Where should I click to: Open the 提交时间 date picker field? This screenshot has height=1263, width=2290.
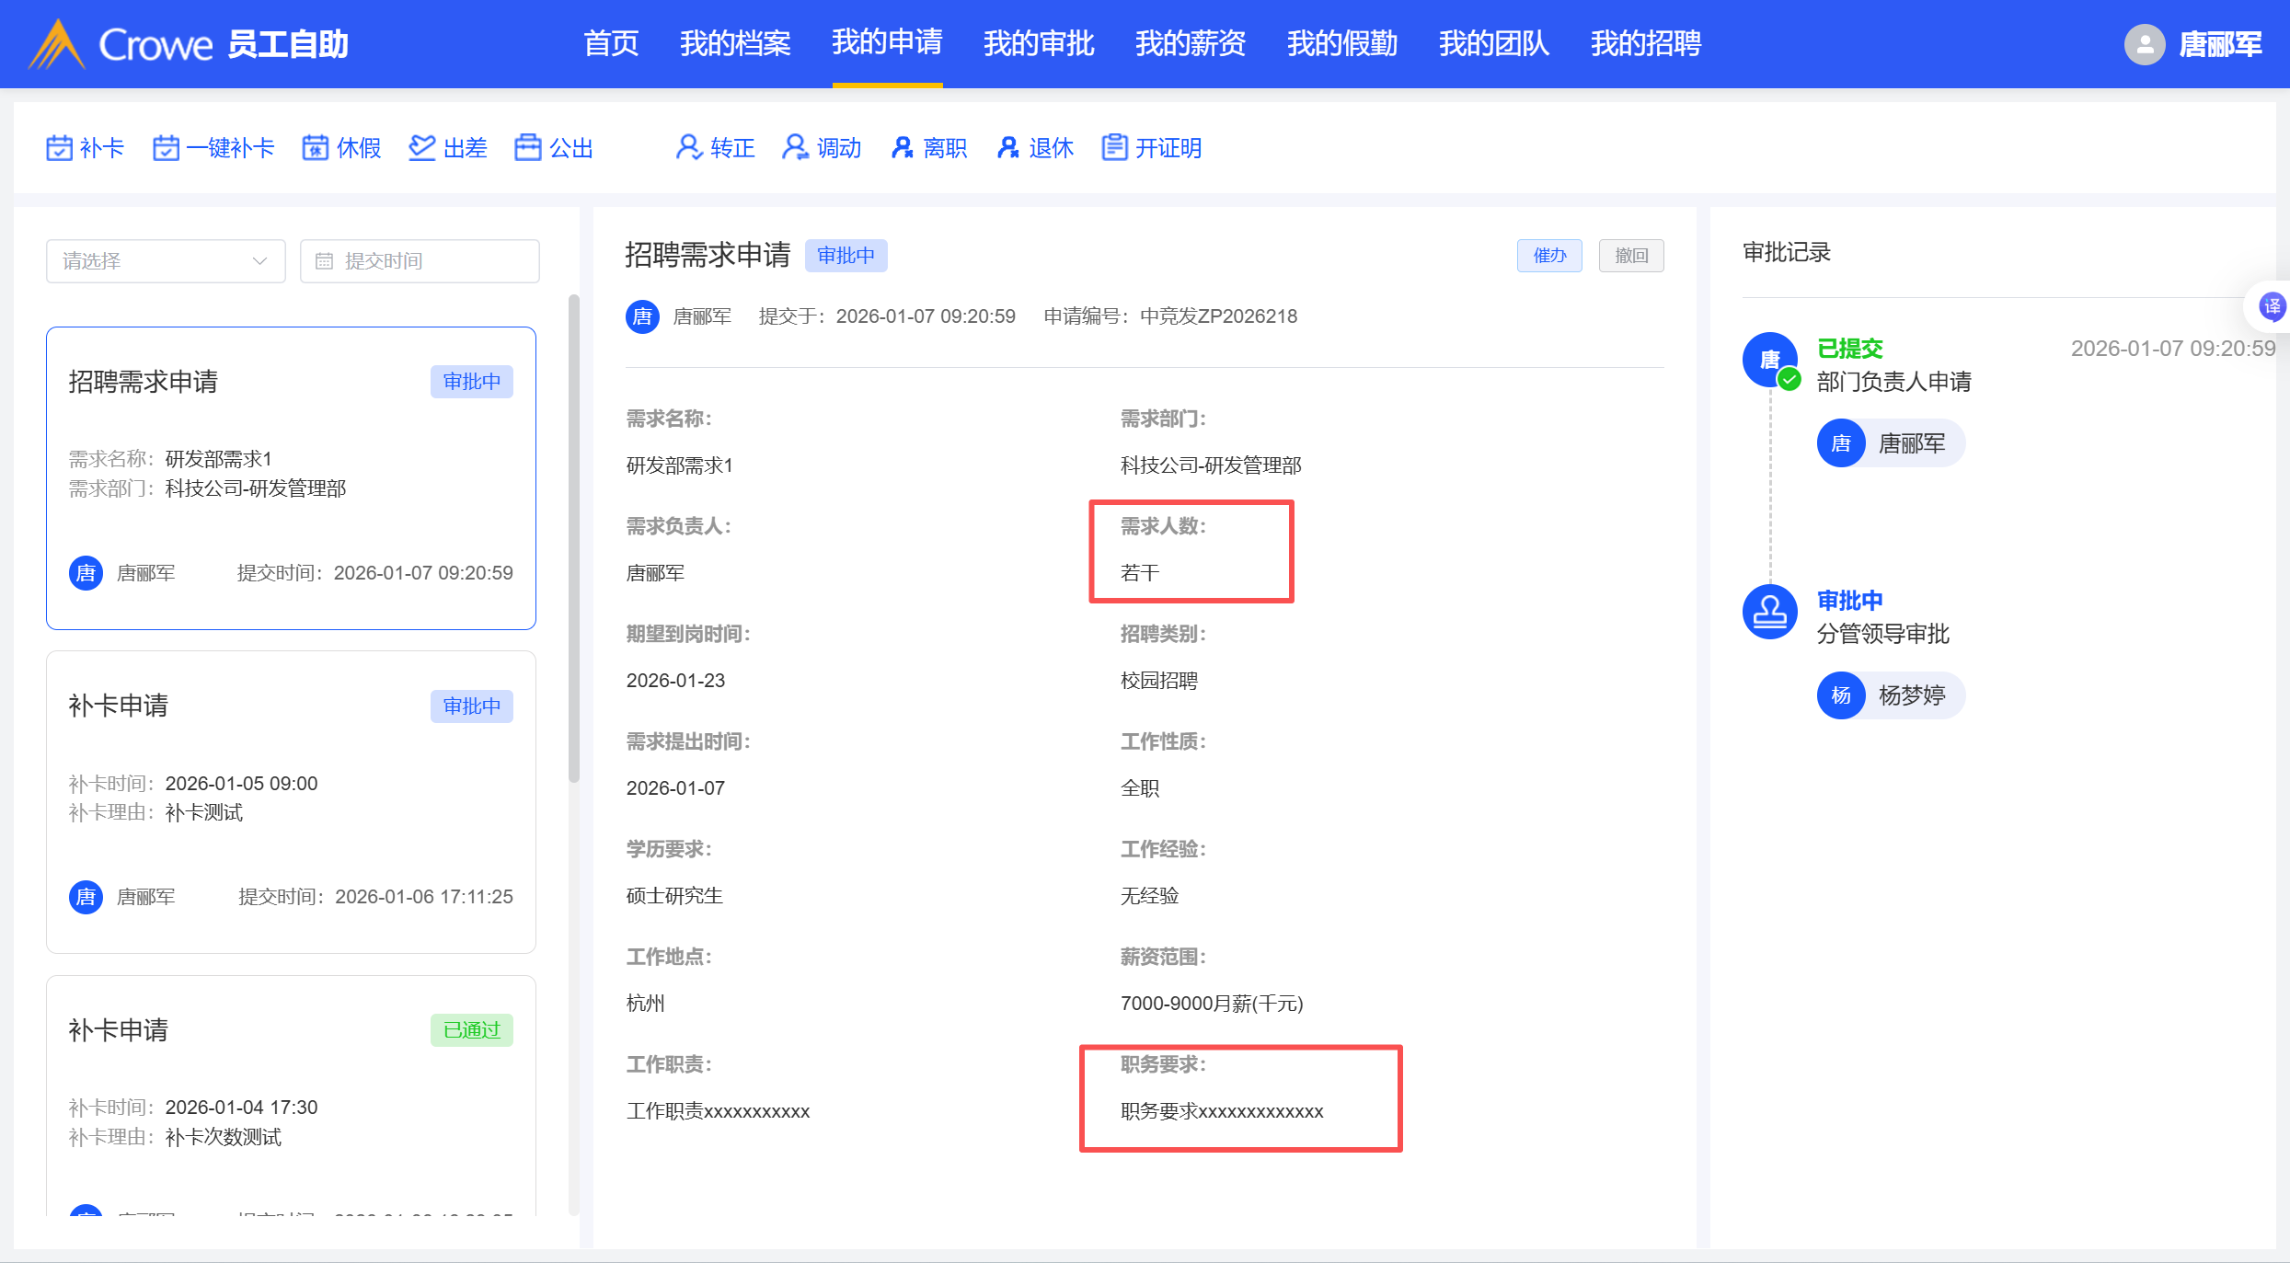point(420,261)
